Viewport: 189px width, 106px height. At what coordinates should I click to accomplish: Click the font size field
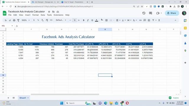(x=74, y=20)
